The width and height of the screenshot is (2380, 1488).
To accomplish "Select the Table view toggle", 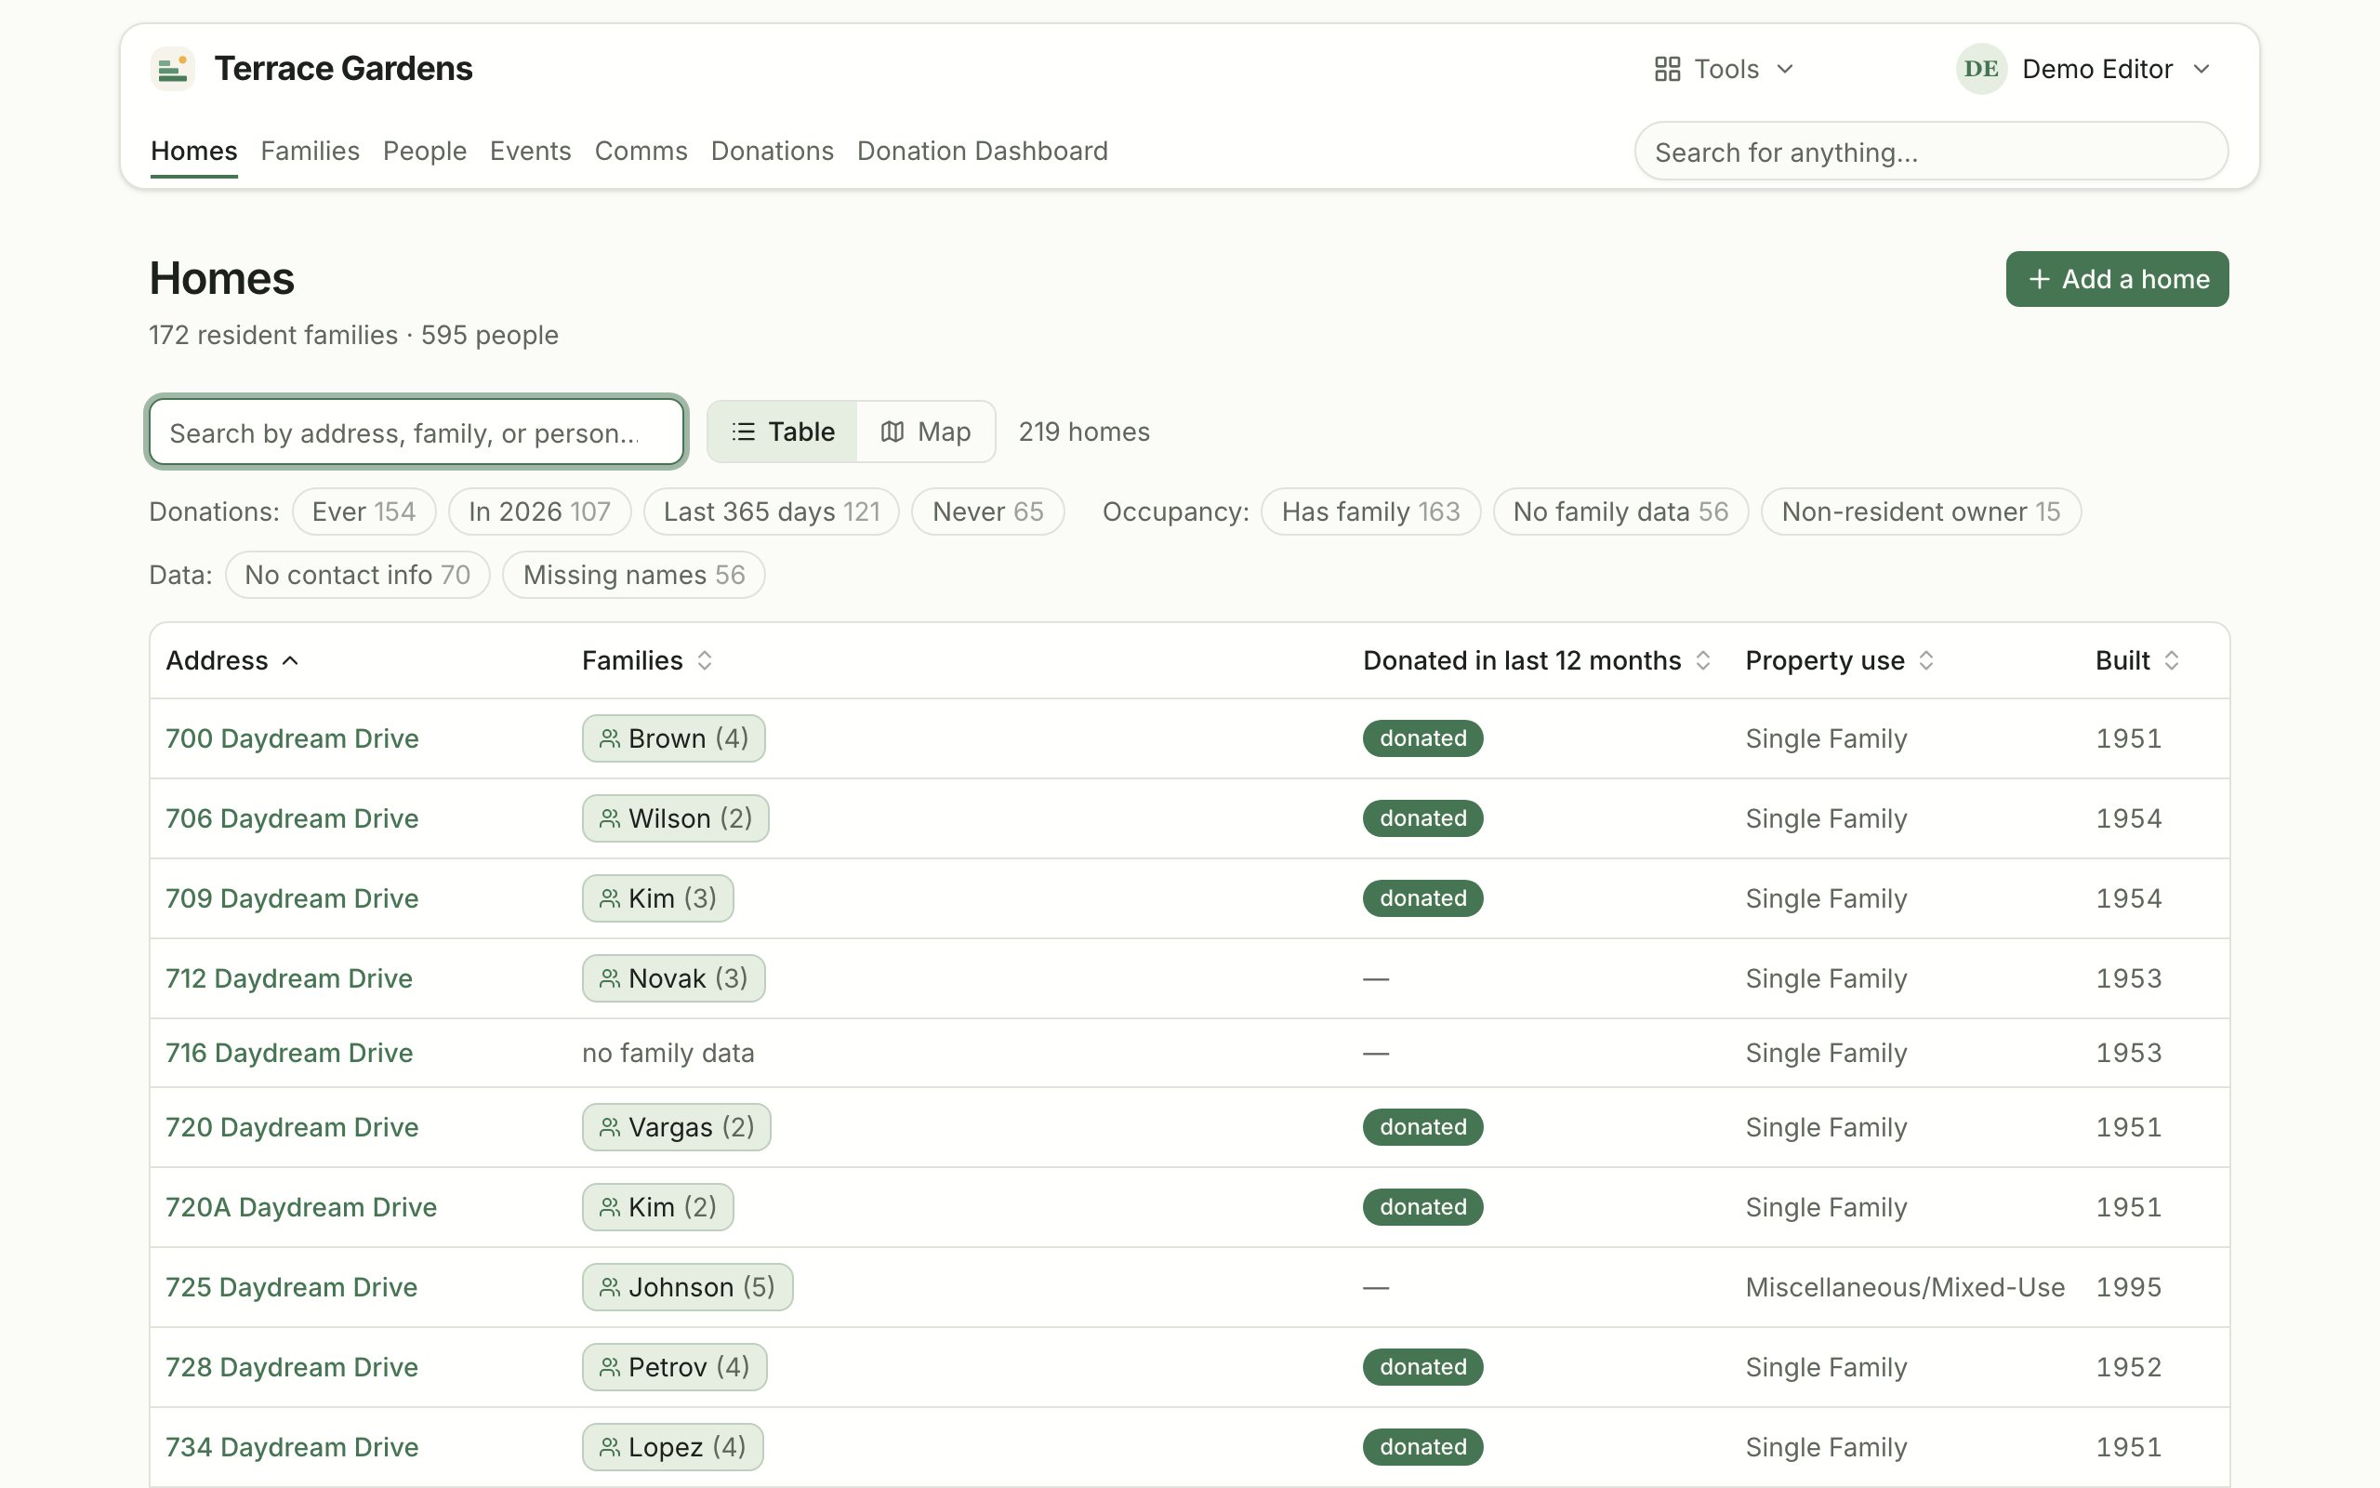I will [783, 431].
